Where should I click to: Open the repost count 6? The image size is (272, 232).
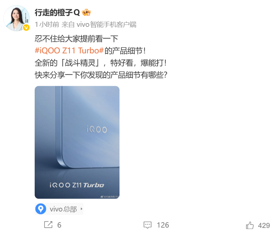coord(59,225)
